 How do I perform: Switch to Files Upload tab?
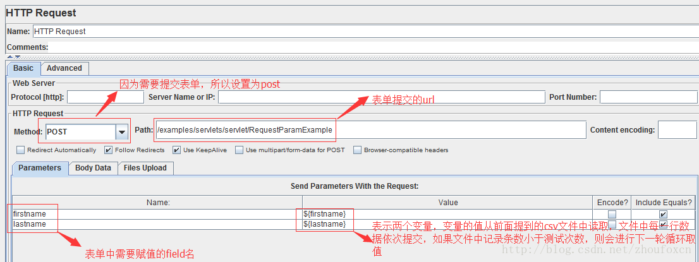coord(145,168)
